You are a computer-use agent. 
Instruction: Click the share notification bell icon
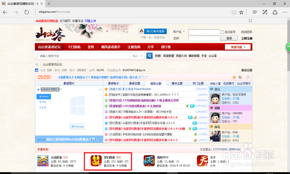275,12
